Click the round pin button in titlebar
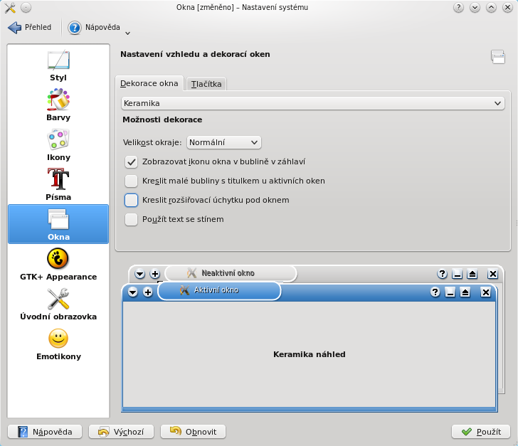Viewport: 518px width, 446px height. click(x=26, y=7)
